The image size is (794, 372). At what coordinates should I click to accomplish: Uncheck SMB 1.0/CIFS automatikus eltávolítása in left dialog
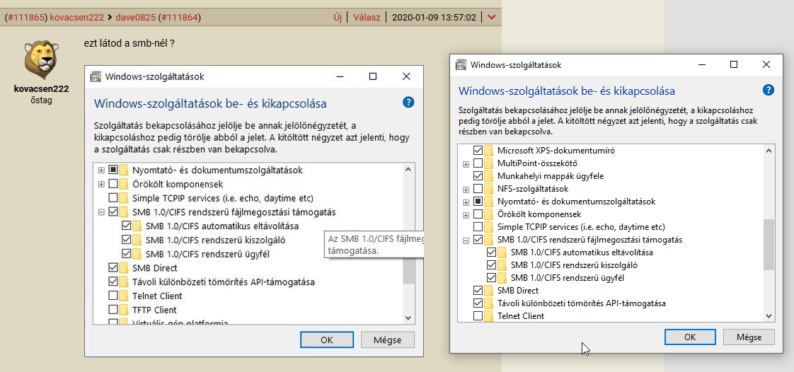[x=126, y=225]
